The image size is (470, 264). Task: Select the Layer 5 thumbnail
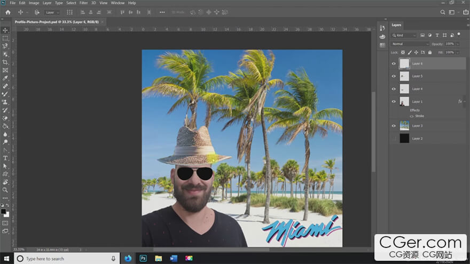pyautogui.click(x=404, y=76)
